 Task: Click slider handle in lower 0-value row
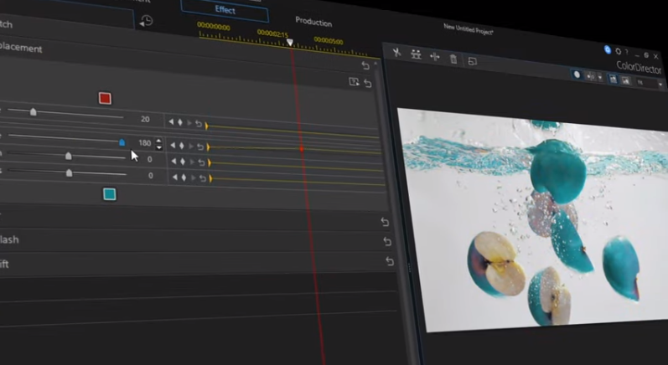tap(69, 173)
